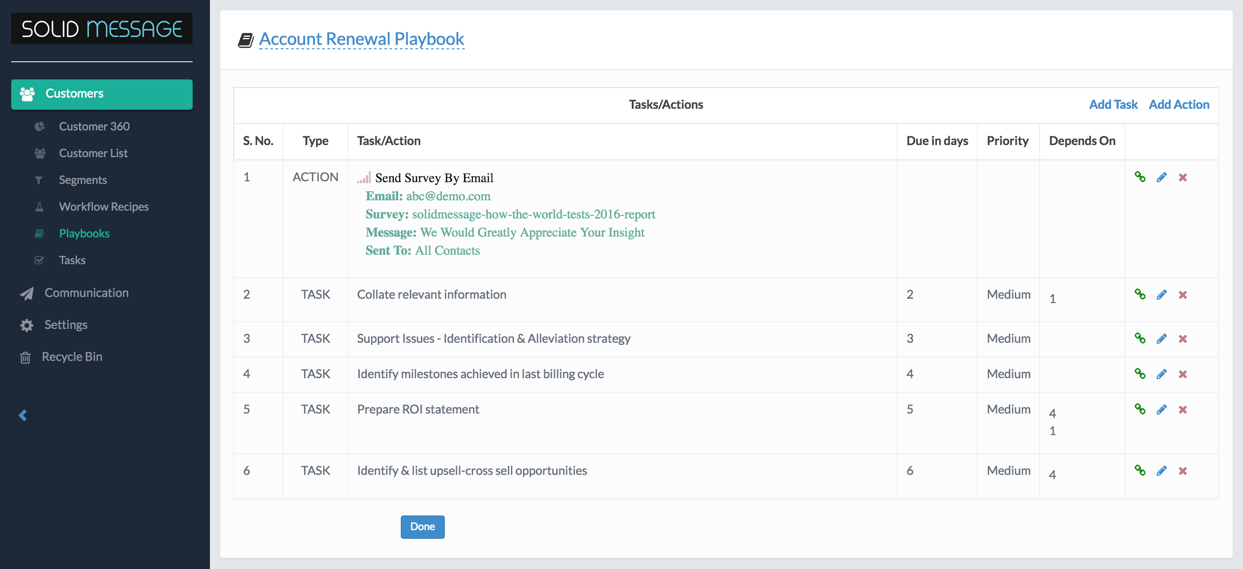The image size is (1243, 569).
Task: Click the Settings gear icon
Action: click(26, 325)
